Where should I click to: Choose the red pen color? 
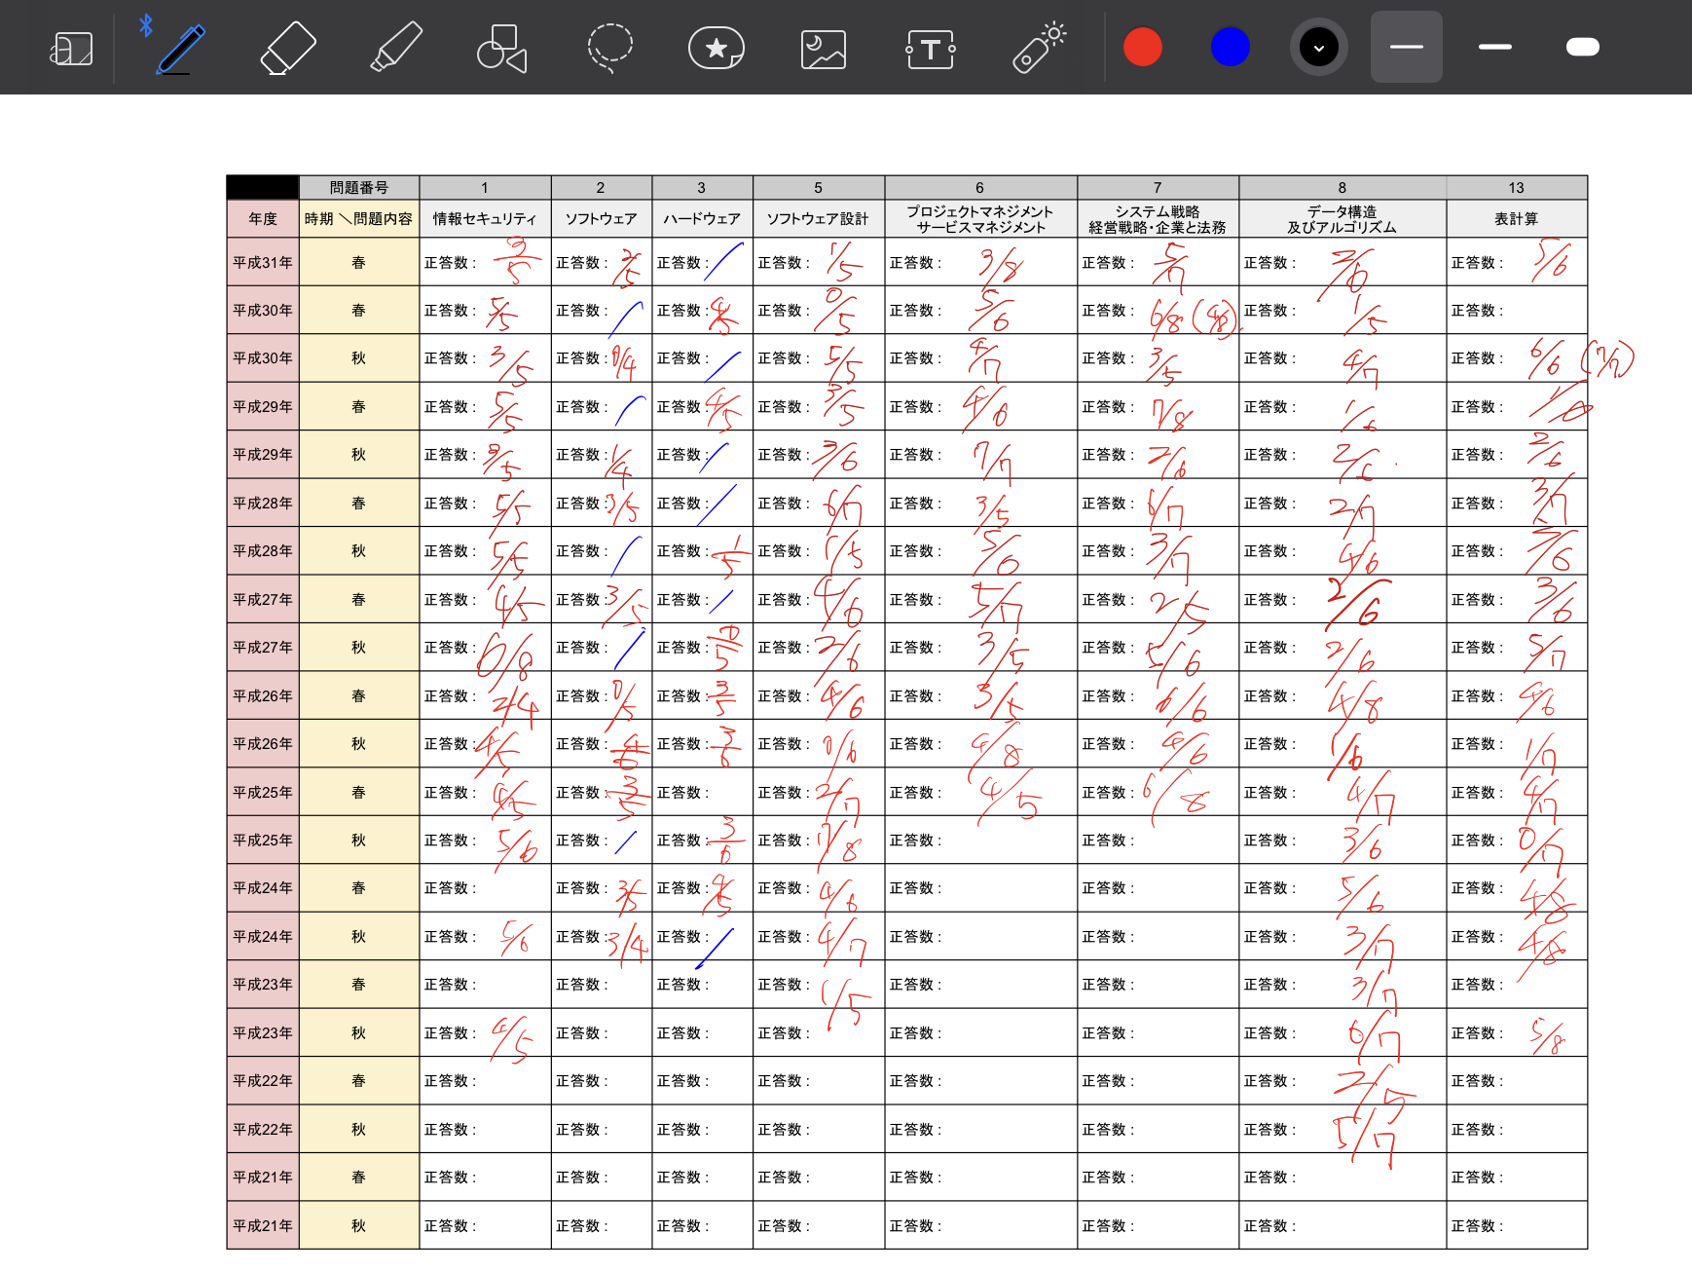[1143, 47]
